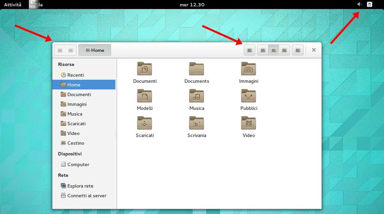Screen dimensions: 384x214
Task: Toggle the grid icon view button
Action: pos(274,50)
